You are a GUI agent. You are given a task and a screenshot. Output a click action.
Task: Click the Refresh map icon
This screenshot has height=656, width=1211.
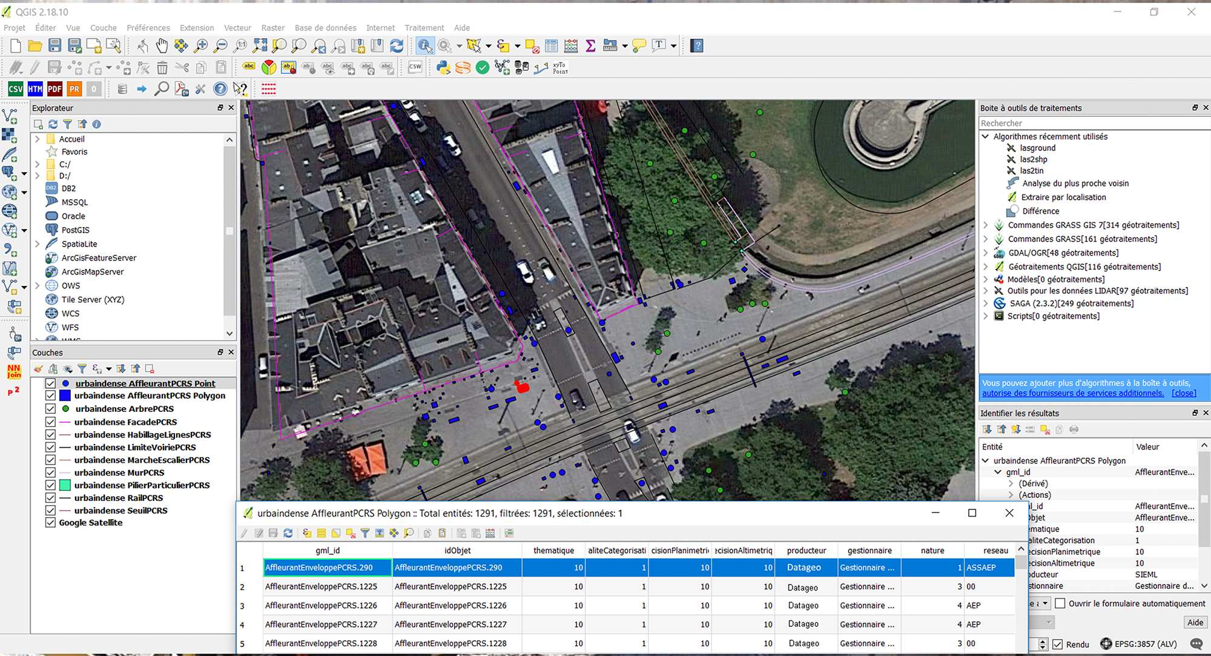click(x=397, y=45)
